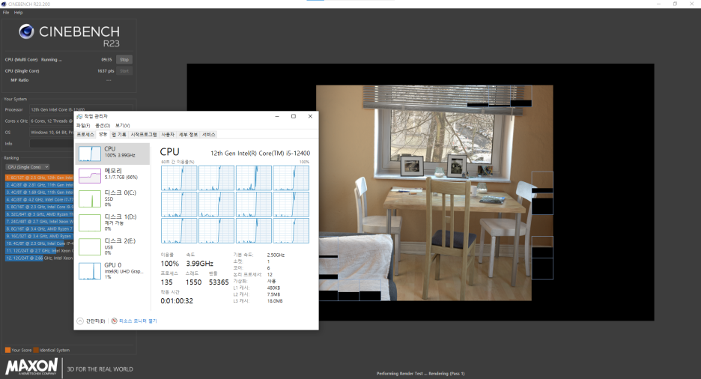This screenshot has width=701, height=379.
Task: Maximize the Task Manager window
Action: tap(294, 116)
